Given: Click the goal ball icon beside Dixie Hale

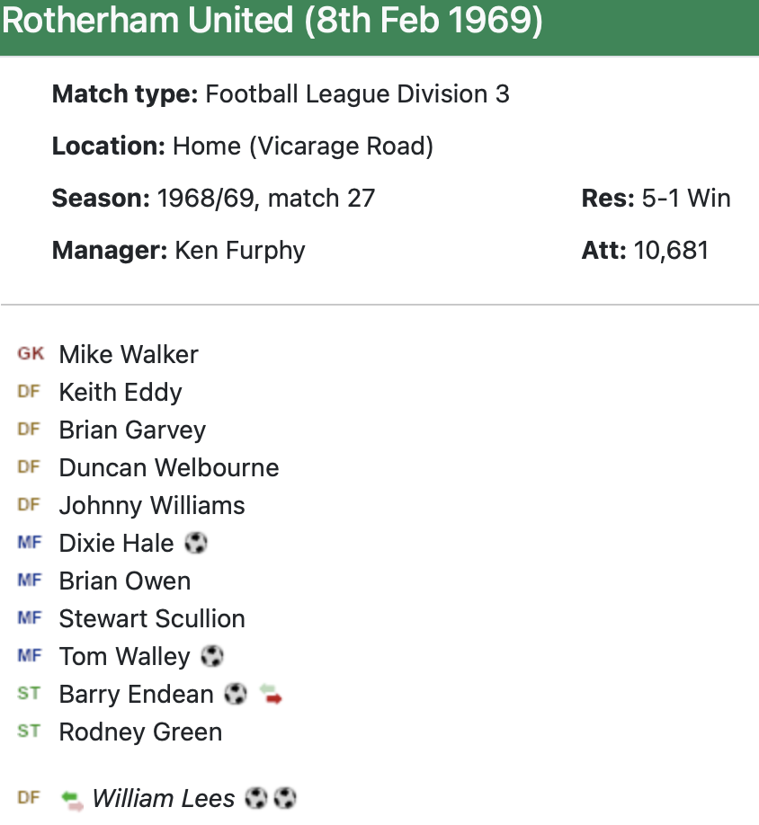Looking at the screenshot, I should (x=195, y=543).
